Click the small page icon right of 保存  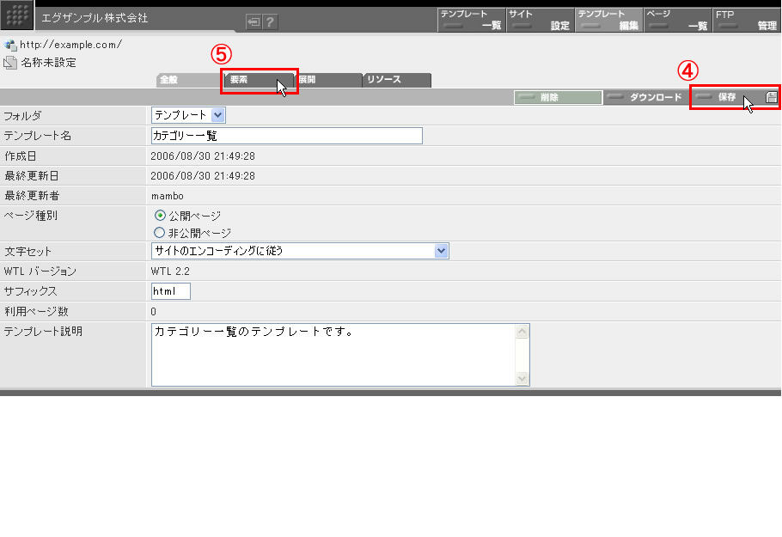tap(772, 97)
